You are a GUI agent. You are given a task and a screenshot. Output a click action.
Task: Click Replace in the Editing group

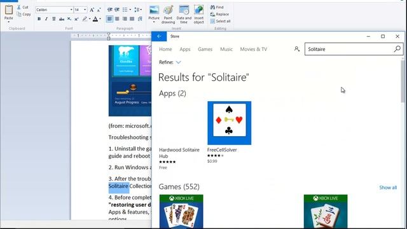click(x=219, y=14)
